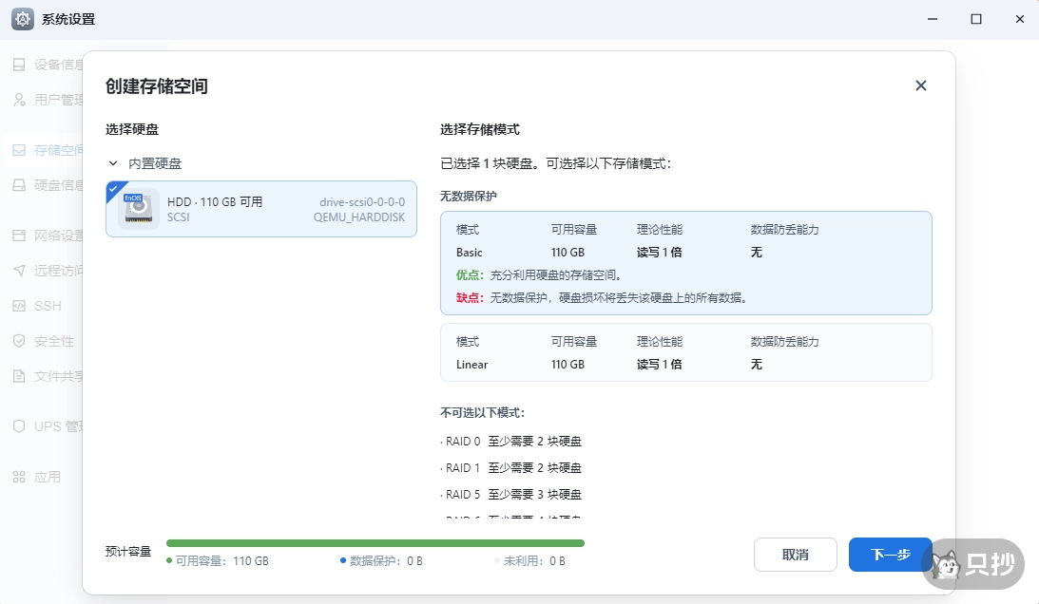The width and height of the screenshot is (1039, 604).
Task: Select the Basic storage mode option
Action: [685, 263]
